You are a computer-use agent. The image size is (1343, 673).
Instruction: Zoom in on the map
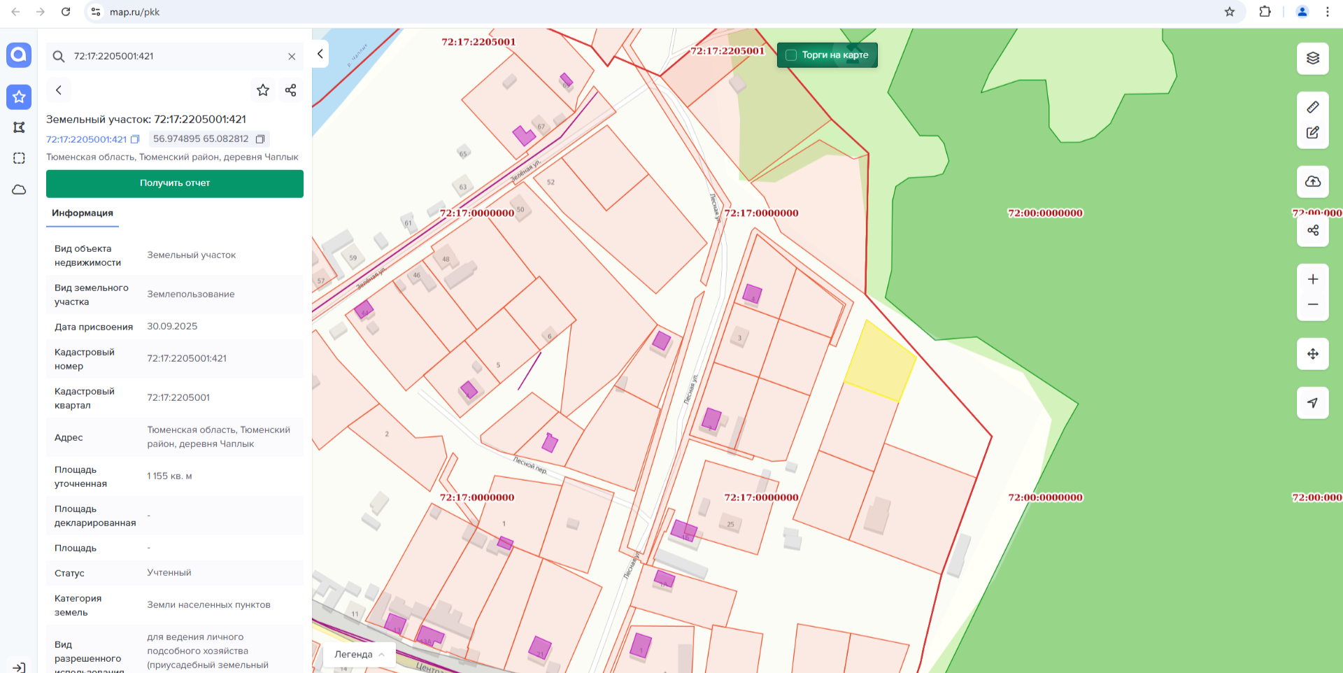[x=1312, y=279]
